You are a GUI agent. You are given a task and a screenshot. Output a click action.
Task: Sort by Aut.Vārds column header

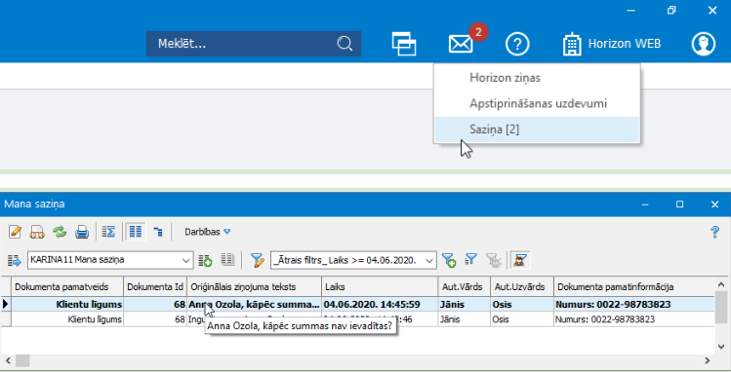pos(465,286)
